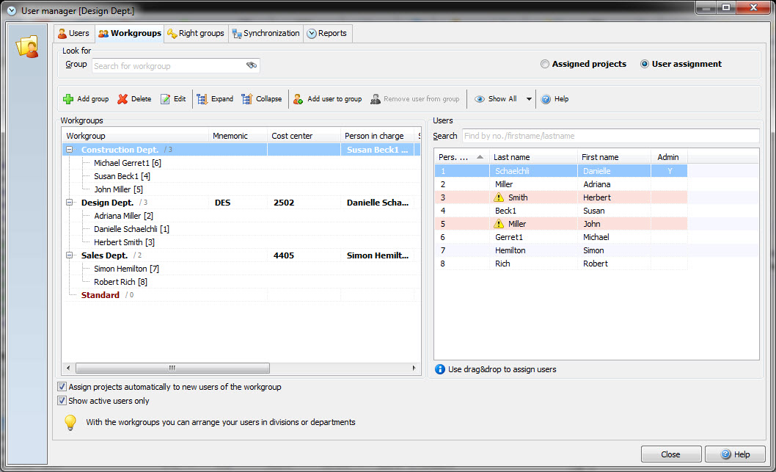Click the toolbar Help question mark icon

tap(546, 99)
